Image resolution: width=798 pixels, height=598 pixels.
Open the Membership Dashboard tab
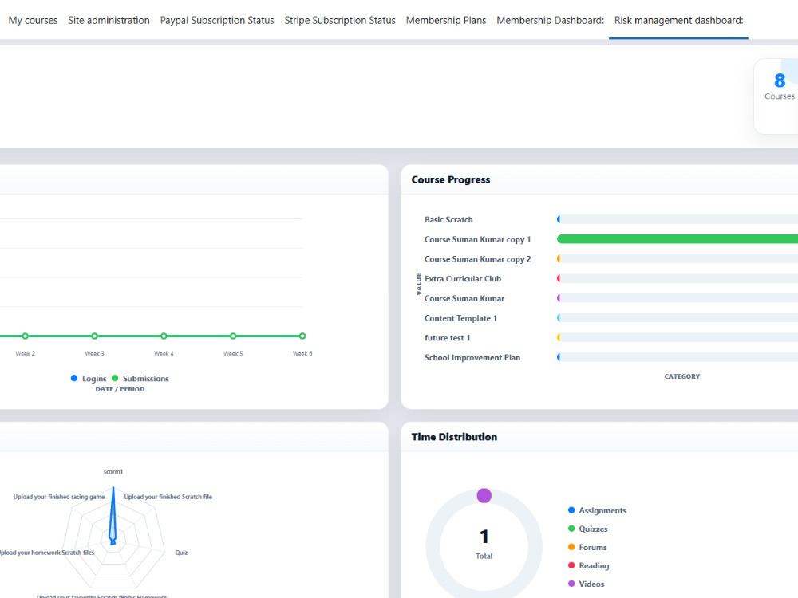point(550,21)
